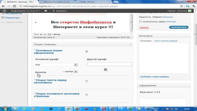Screen dimensions: 197x111
Task: Click the translate extension icon
Action: pos(187,6)
